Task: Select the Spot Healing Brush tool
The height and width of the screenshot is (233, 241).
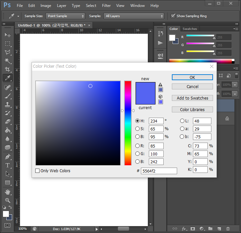Action: 8,87
